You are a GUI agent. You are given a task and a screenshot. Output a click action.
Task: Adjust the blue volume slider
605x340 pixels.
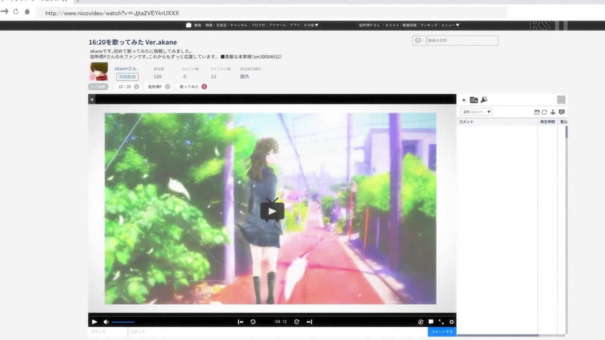pos(123,322)
